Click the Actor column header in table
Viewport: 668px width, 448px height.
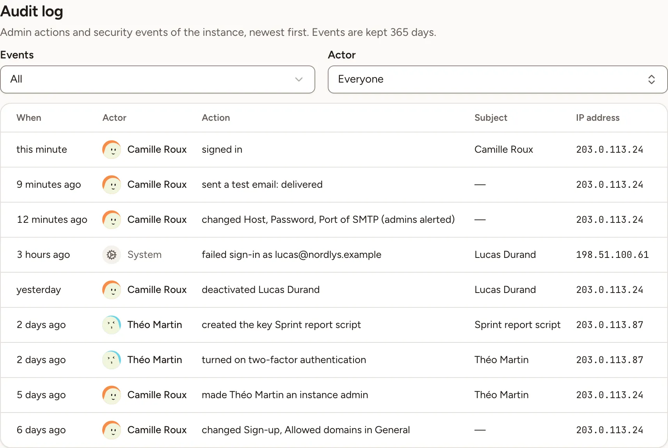(x=114, y=118)
